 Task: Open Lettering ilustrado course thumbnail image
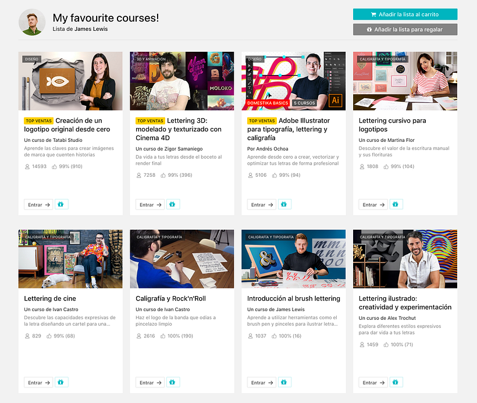[x=405, y=259]
